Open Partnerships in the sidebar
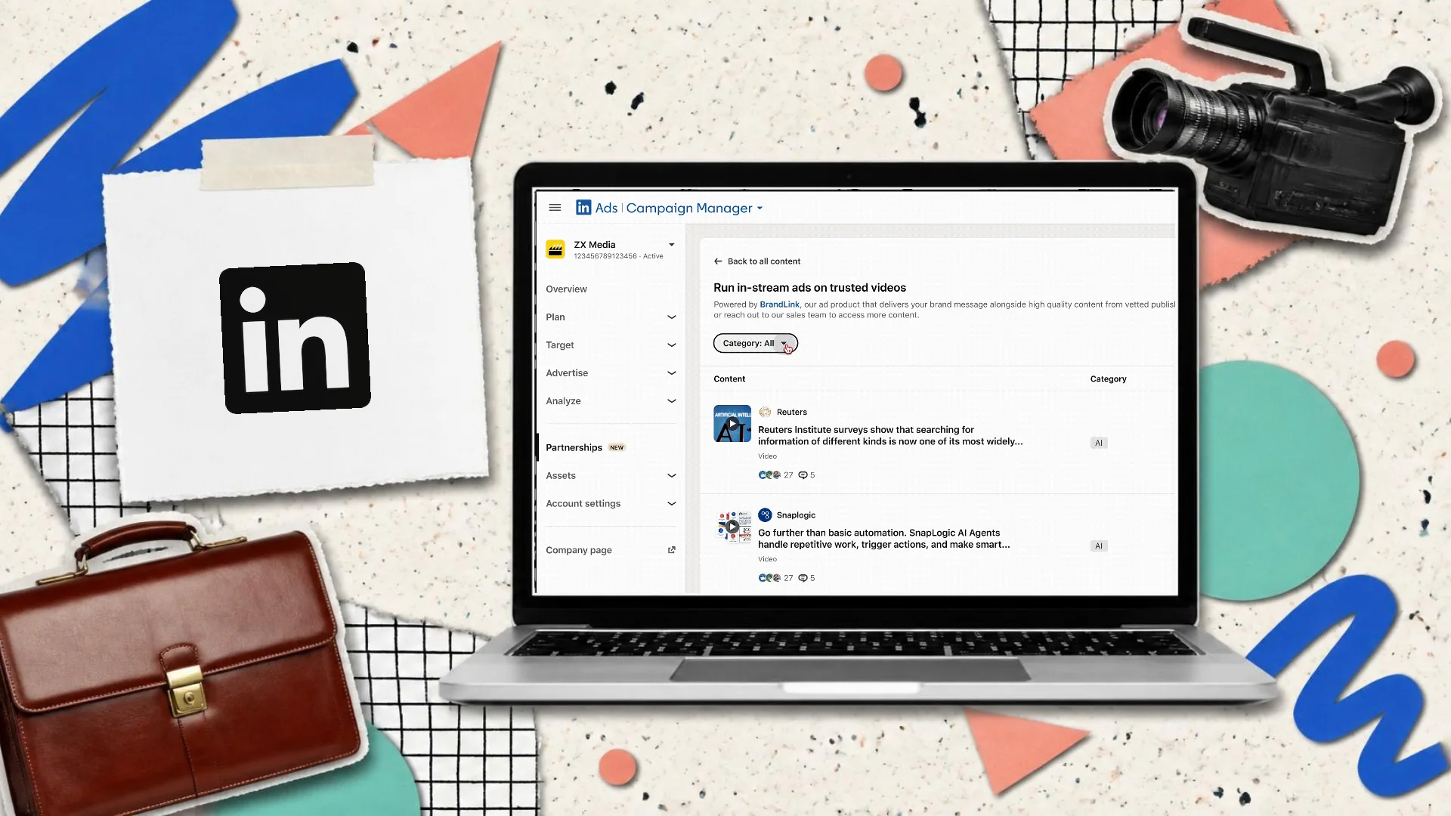Screen dimensions: 1451x816 (x=574, y=448)
